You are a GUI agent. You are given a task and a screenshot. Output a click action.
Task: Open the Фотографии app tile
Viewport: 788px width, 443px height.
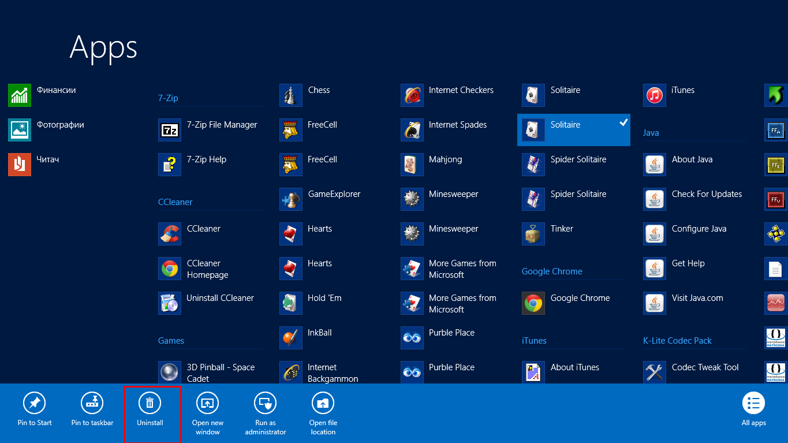[x=46, y=130]
